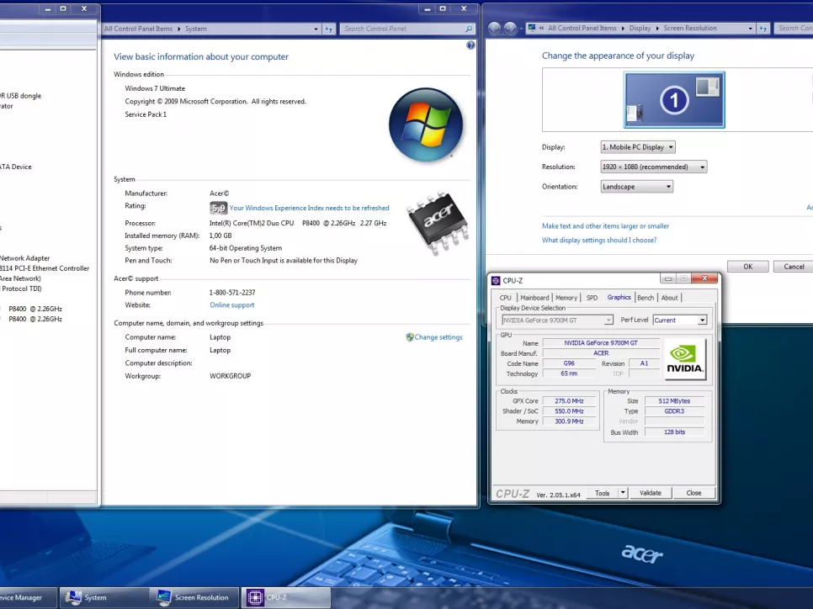Image resolution: width=813 pixels, height=609 pixels.
Task: Click 'All Control Panel Items' in System window breadcrumb
Action: coord(138,29)
